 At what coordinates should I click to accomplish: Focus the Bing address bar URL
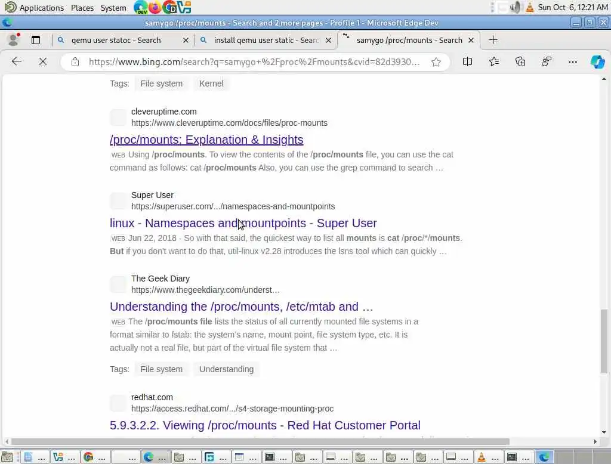(x=254, y=62)
